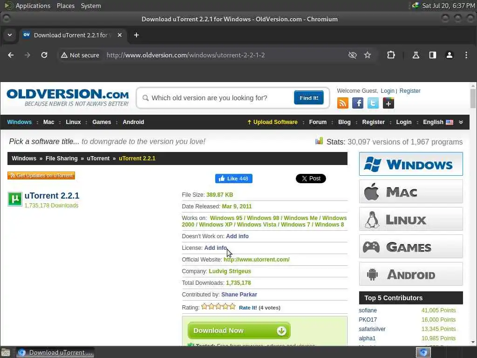The image size is (477, 358).
Task: Click the Rate It! link
Action: (248, 308)
